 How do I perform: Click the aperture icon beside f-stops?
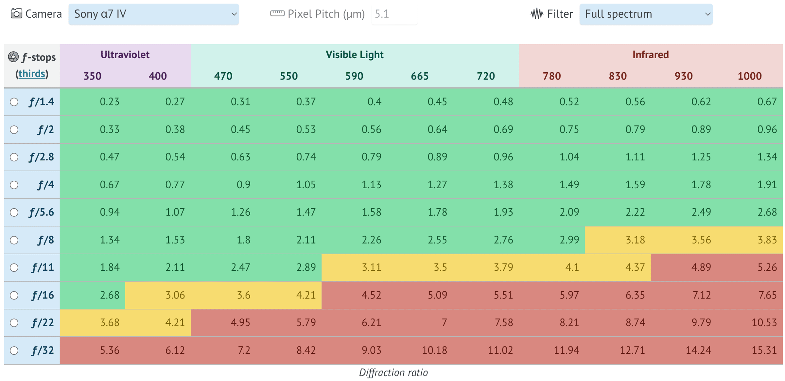coord(13,57)
